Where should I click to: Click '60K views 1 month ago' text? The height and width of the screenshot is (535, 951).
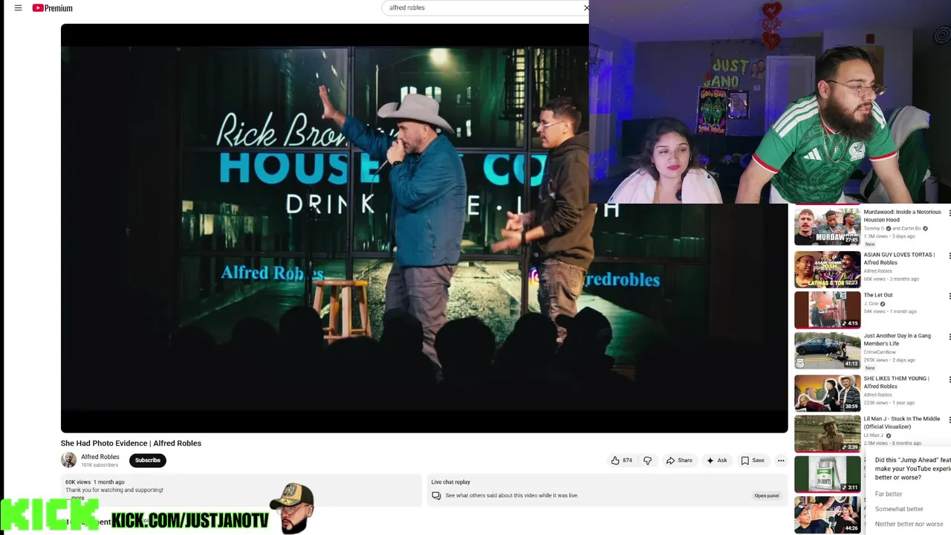[95, 482]
